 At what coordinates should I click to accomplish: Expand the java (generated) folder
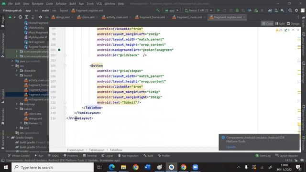tap(12, 61)
